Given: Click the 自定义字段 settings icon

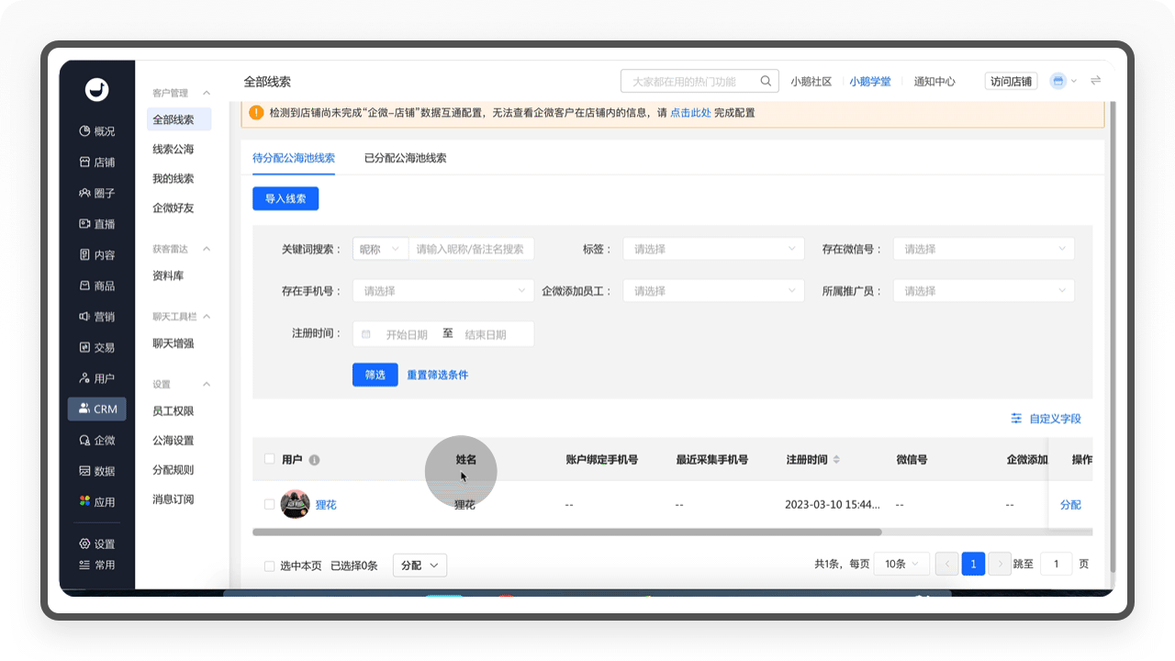Looking at the screenshot, I should point(1016,419).
